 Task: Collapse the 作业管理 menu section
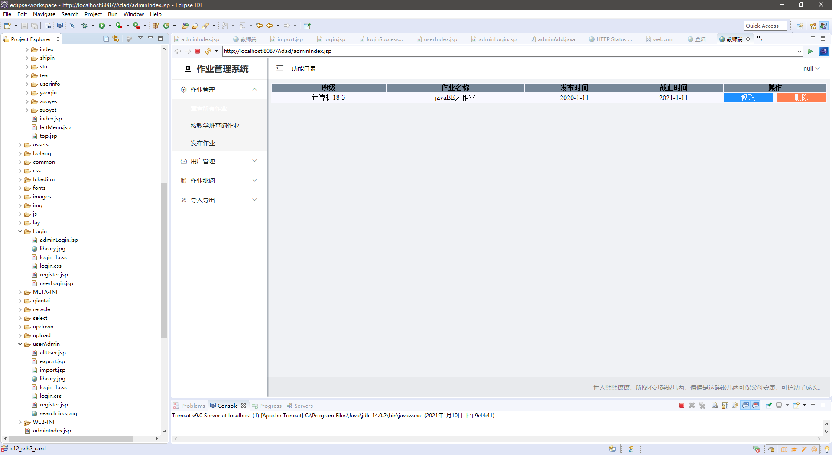[255, 89]
